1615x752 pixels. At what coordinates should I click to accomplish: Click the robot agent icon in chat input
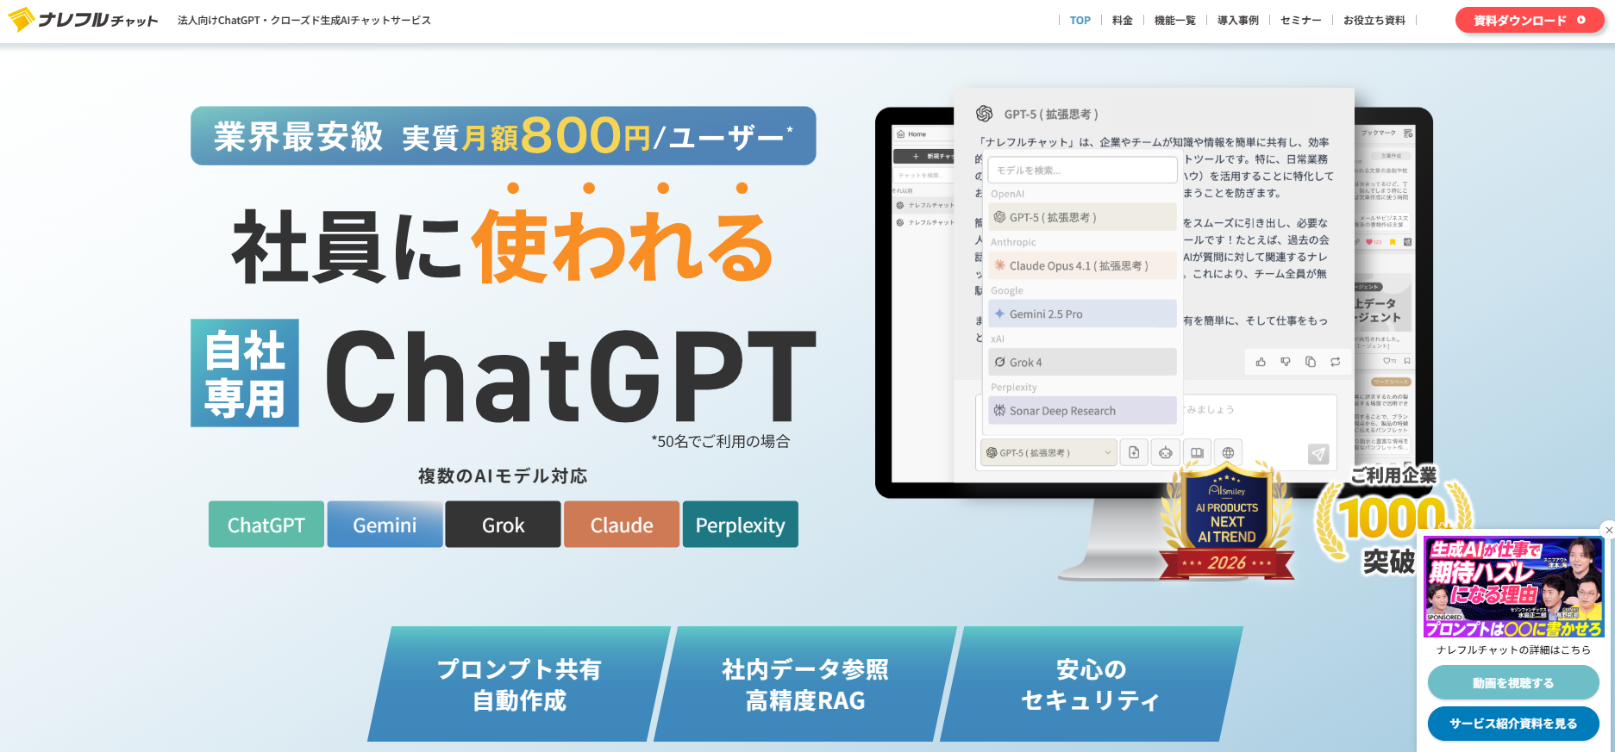1166,452
